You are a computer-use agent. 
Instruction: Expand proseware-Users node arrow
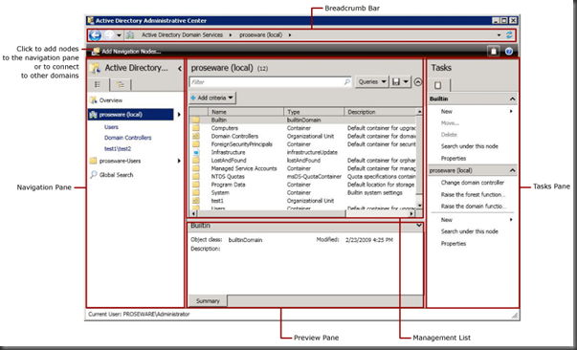pos(179,161)
